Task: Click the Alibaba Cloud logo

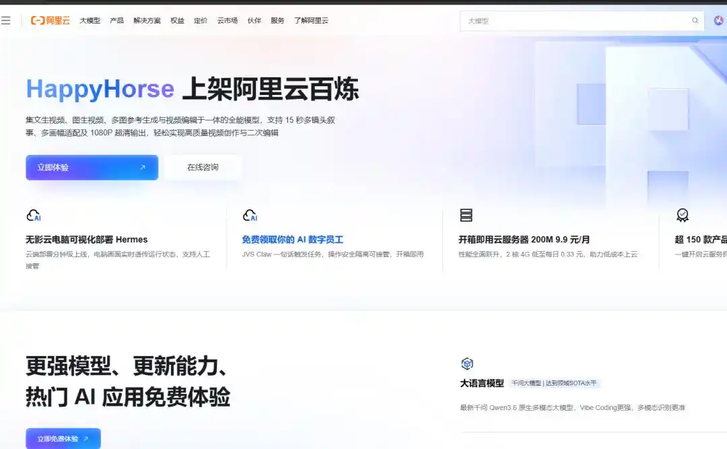Action: tap(50, 20)
